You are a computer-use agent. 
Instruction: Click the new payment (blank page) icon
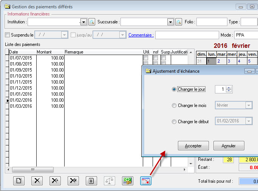coord(19,180)
